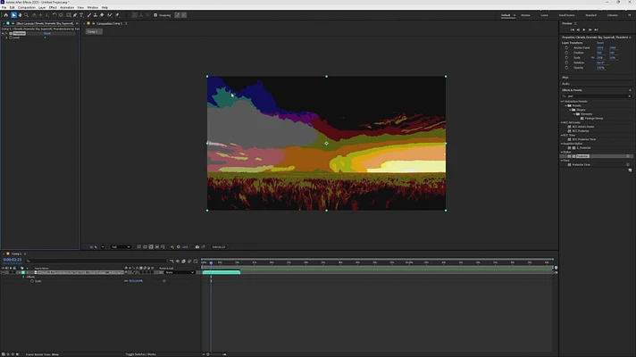The image size is (636, 357).
Task: Collapse the Shapes preset folder
Action: click(x=570, y=110)
